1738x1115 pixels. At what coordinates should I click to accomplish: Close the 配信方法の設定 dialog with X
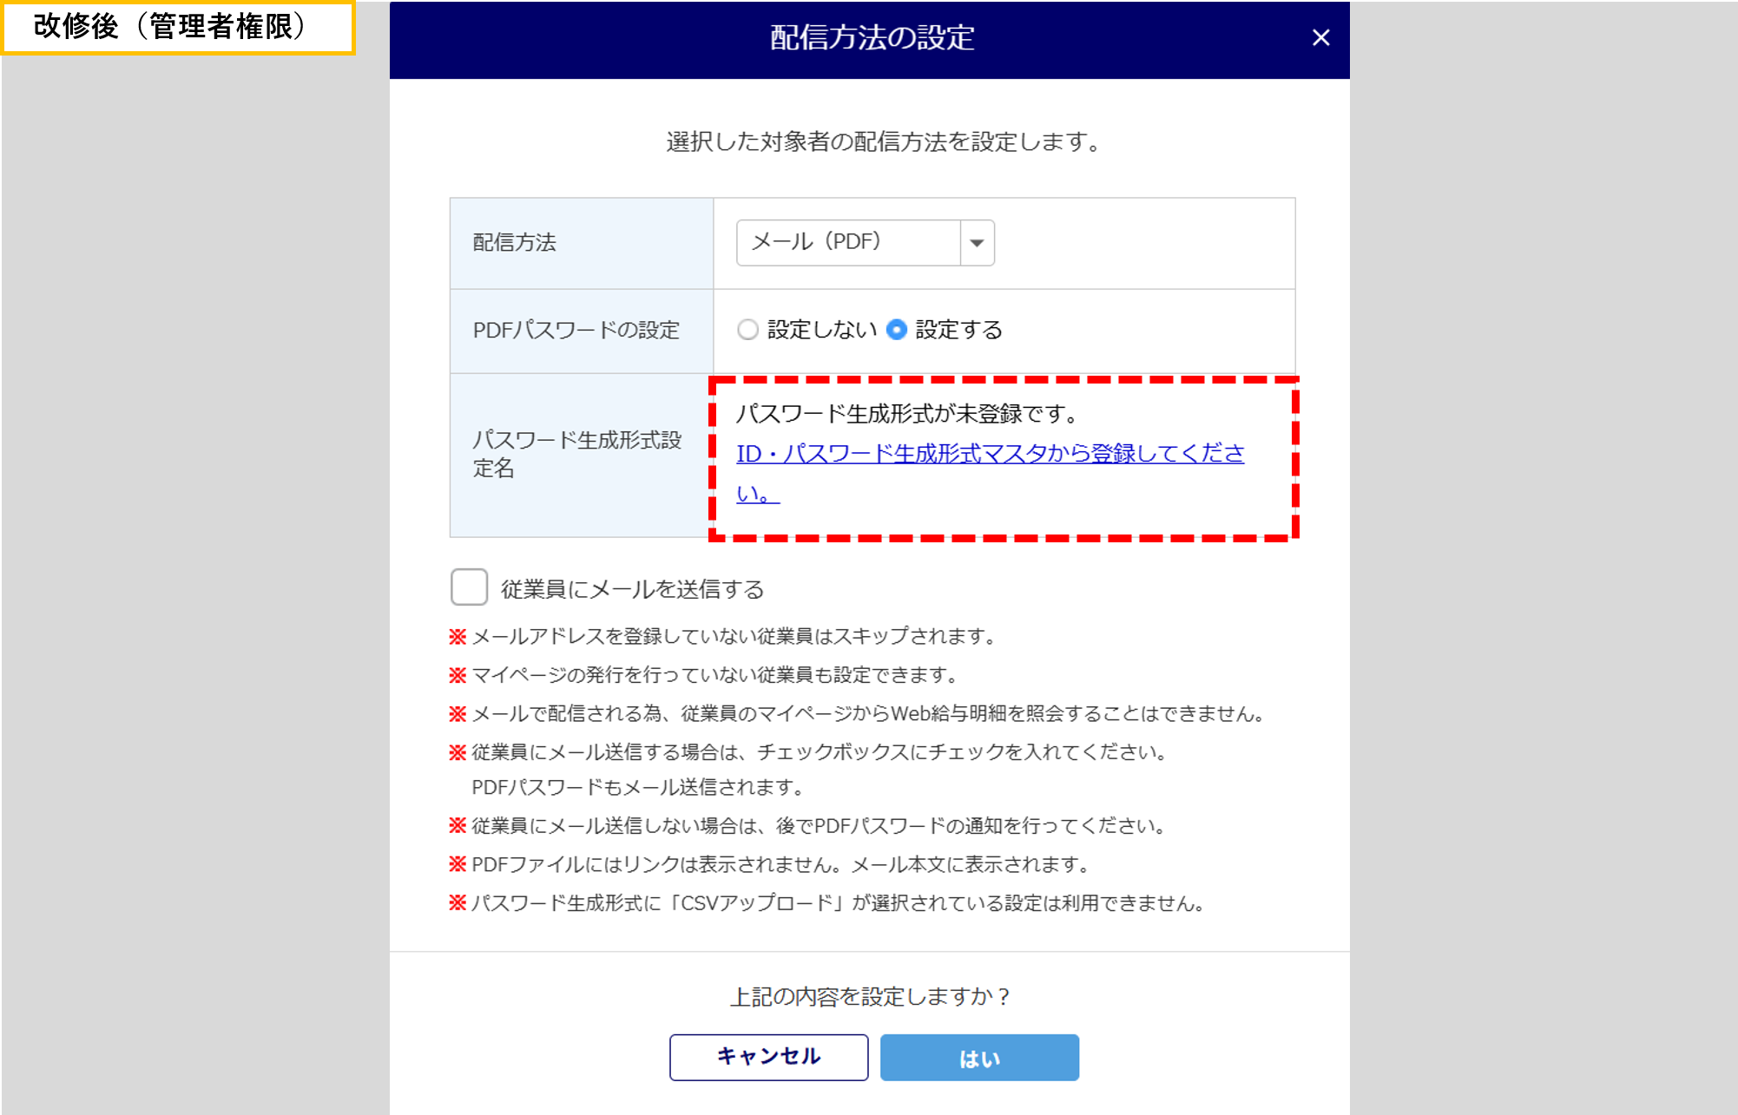coord(1320,38)
